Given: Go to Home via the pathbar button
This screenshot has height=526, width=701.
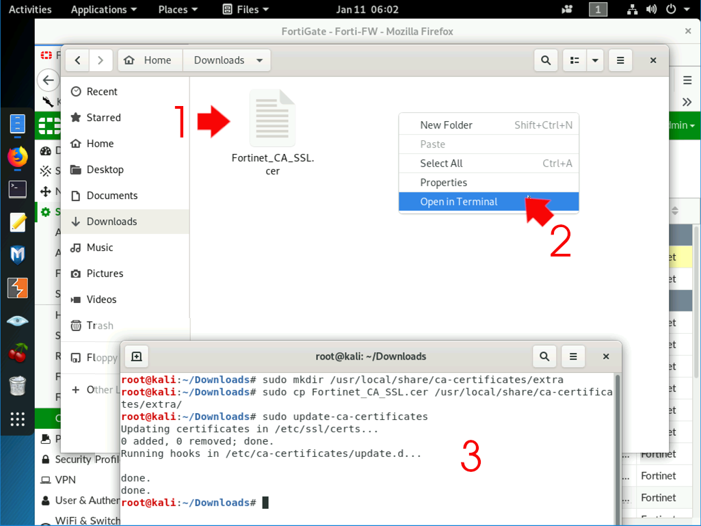Looking at the screenshot, I should pyautogui.click(x=149, y=60).
